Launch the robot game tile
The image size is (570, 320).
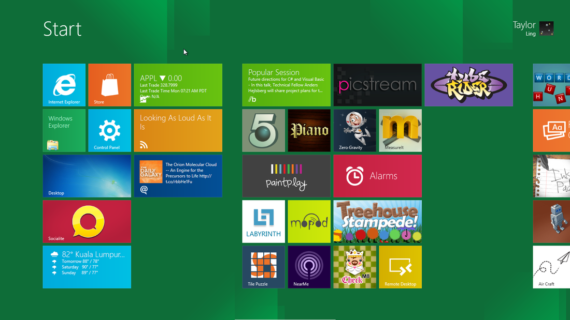pos(551,221)
